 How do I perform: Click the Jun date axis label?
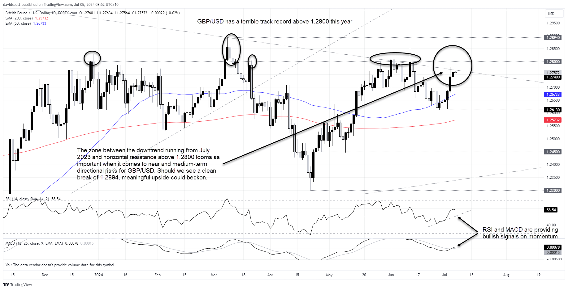point(391,275)
